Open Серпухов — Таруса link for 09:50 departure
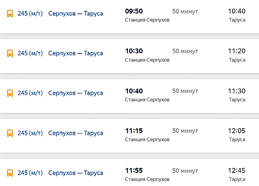Screen dimensions: 259x186 [x=76, y=13]
